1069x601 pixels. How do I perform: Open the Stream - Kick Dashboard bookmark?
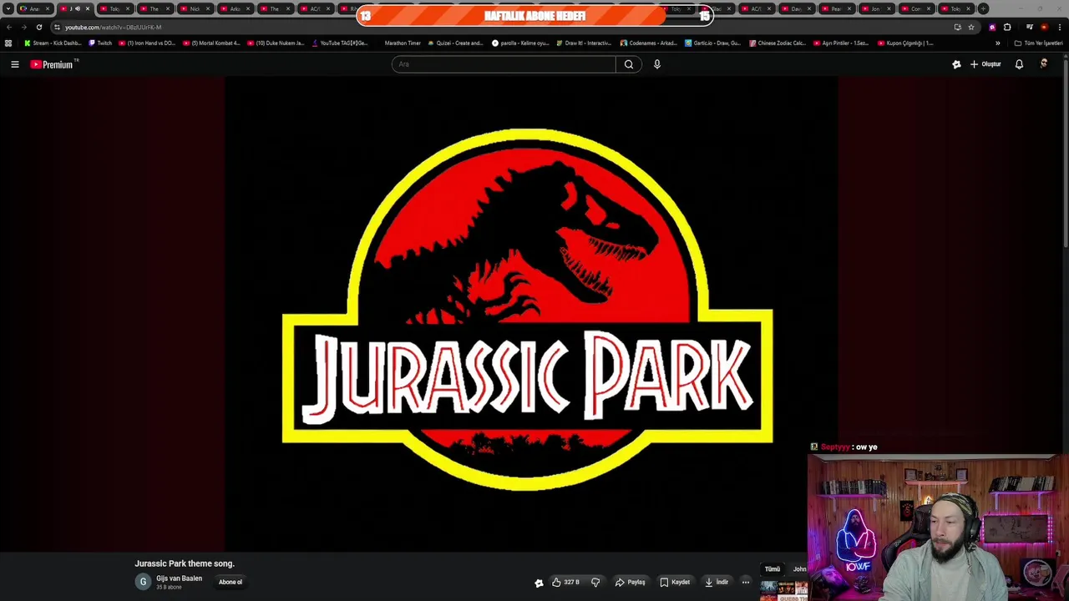[x=53, y=43]
